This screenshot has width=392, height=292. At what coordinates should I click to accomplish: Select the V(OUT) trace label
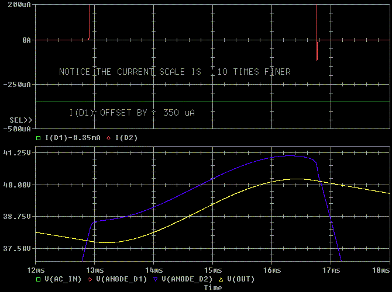[241, 279]
